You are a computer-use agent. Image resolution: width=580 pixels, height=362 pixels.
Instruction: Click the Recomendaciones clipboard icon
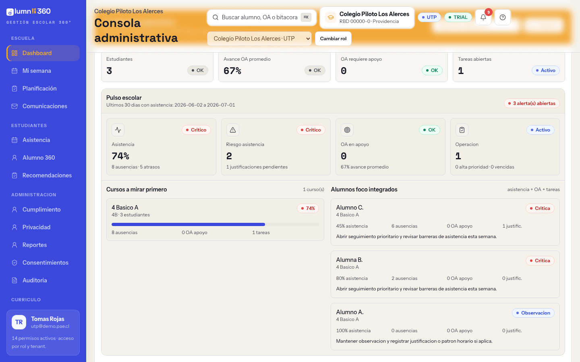tap(14, 175)
